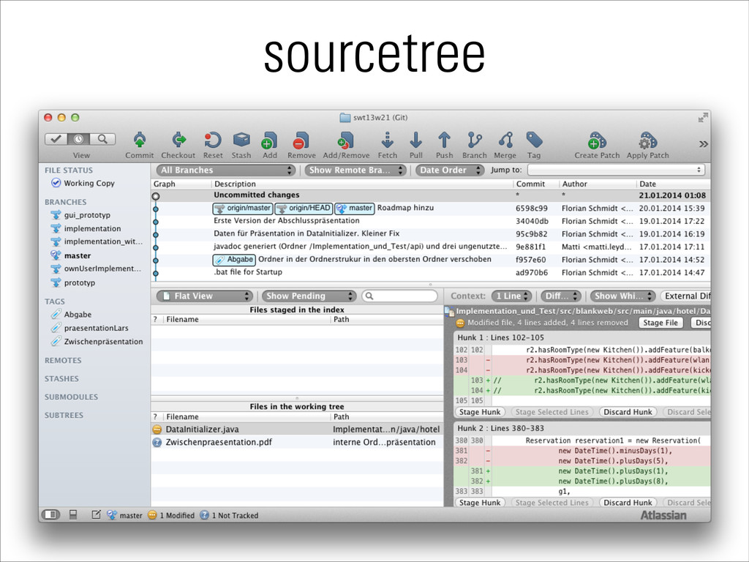Click Discard Hunk for Hunk 2
749x562 pixels.
click(x=628, y=502)
